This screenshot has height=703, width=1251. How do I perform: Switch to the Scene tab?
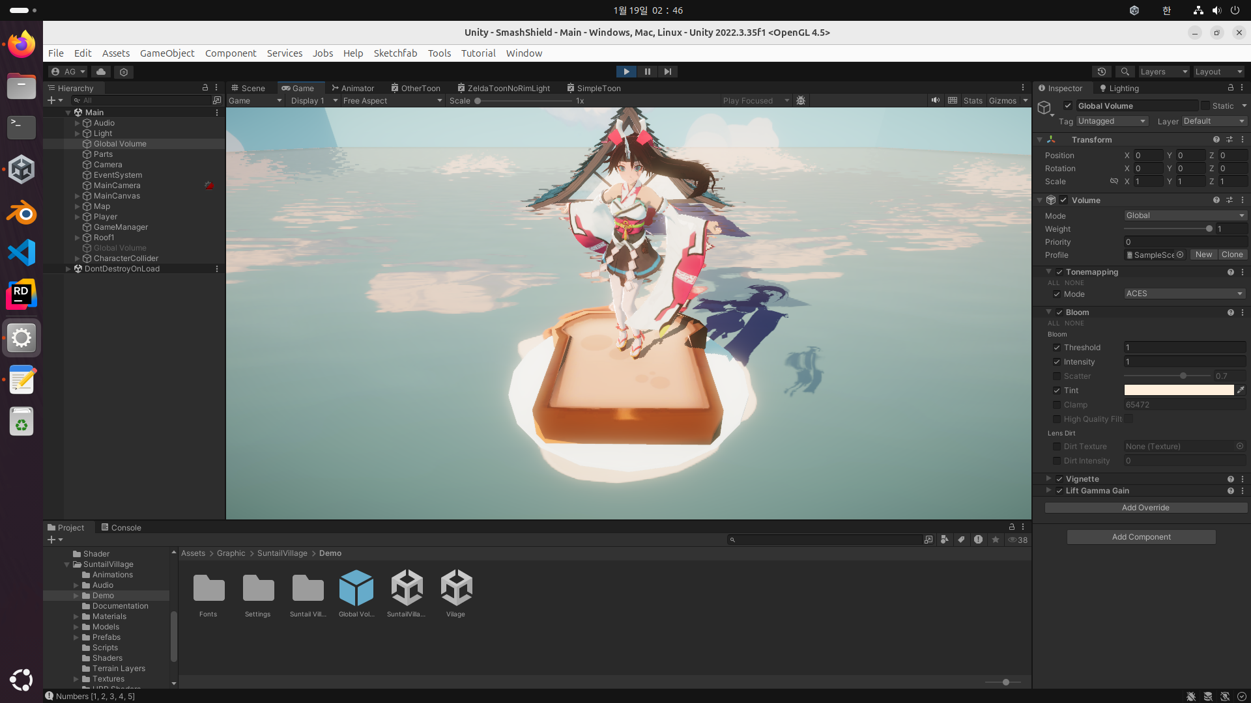pyautogui.click(x=248, y=88)
